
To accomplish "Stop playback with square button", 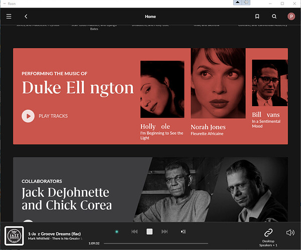I will [149, 231].
